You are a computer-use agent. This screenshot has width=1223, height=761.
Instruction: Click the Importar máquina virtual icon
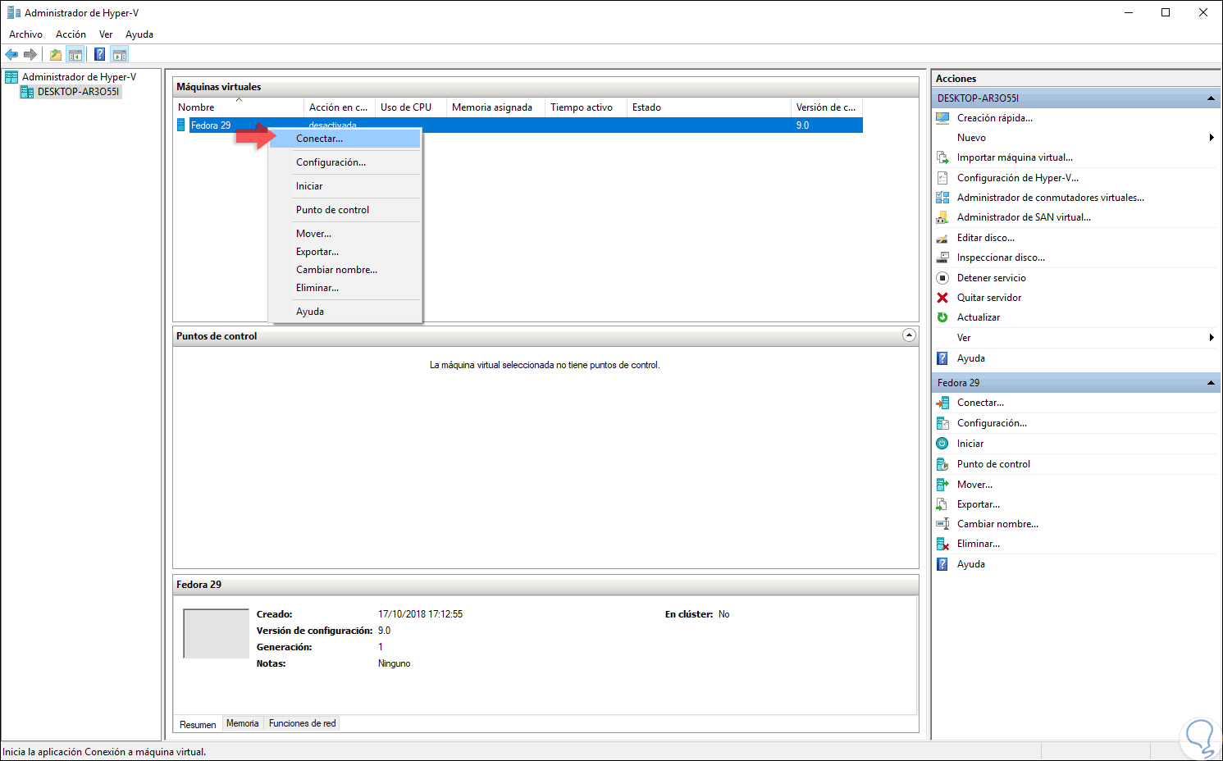(x=942, y=157)
